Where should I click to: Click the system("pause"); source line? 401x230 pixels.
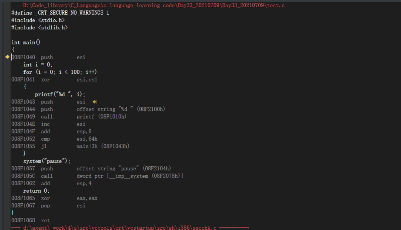pyautogui.click(x=47, y=161)
